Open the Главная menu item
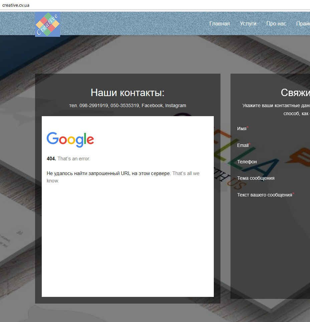This screenshot has height=322, width=310. 219,24
